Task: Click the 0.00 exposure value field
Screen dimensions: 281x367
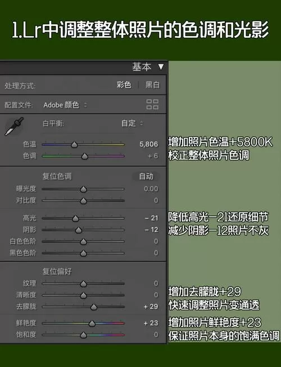Action: click(151, 189)
